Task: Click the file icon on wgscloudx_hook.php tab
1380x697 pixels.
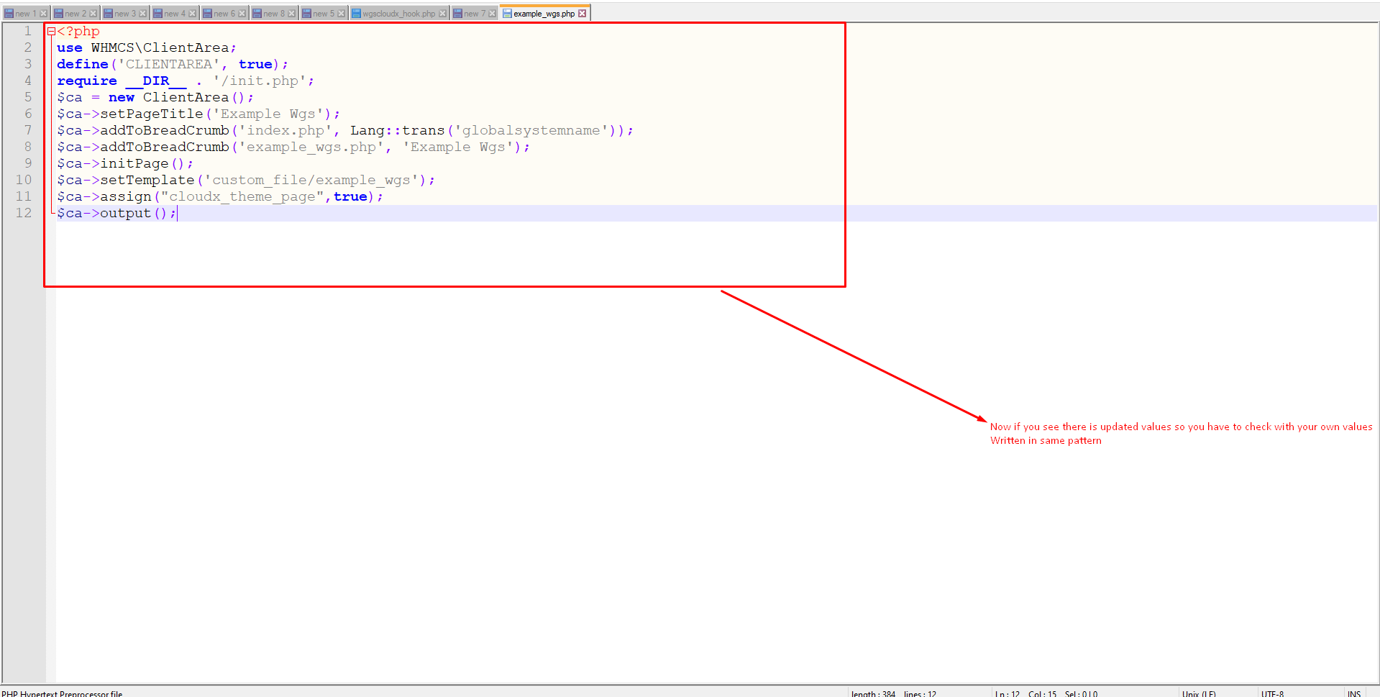Action: 356,14
